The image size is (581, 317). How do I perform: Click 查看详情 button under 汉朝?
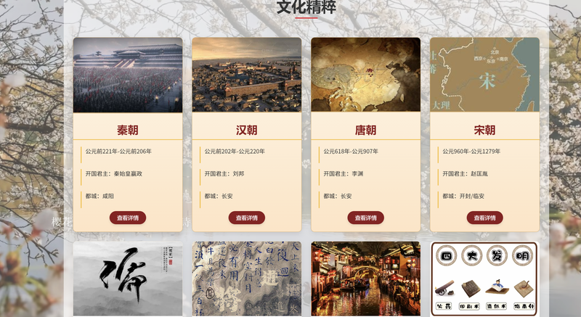(246, 218)
